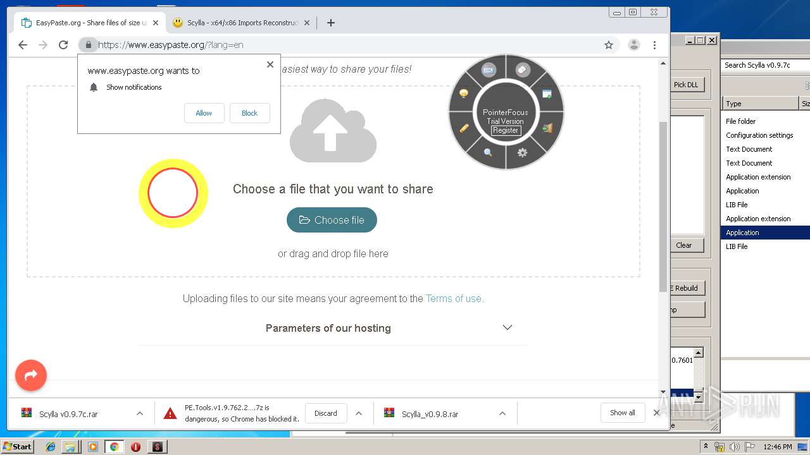Allow notifications from easypaste.org

[204, 113]
